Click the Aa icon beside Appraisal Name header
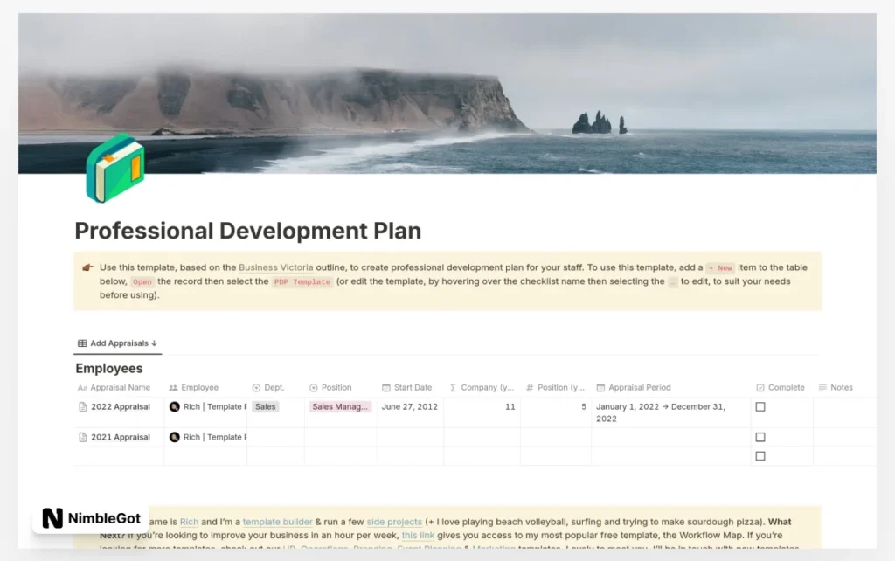The image size is (895, 561). (x=82, y=387)
